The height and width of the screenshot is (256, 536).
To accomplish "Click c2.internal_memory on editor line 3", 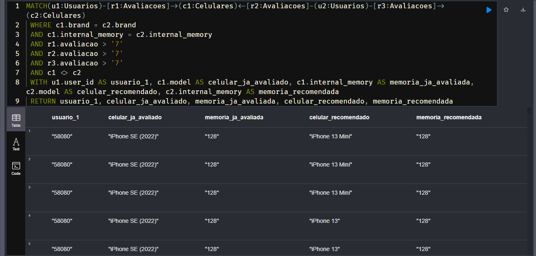I will click(x=174, y=35).
